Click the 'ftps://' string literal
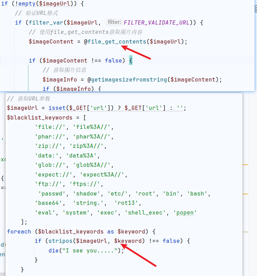The width and height of the screenshot is (257, 276). point(85,184)
